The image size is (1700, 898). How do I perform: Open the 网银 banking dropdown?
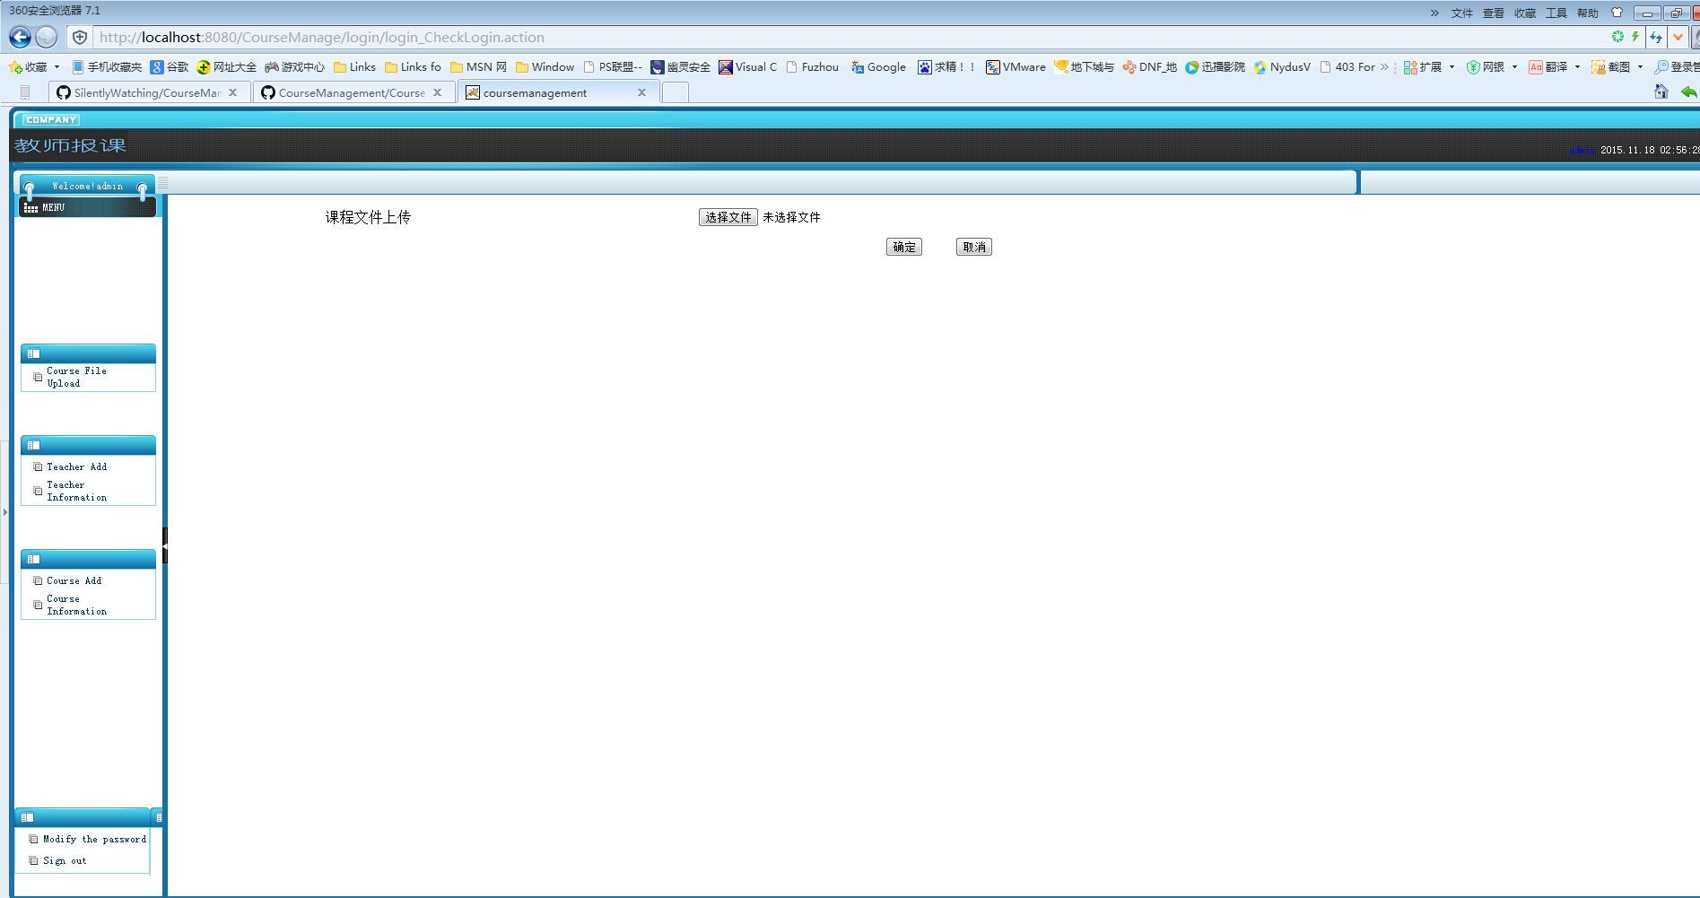point(1492,67)
